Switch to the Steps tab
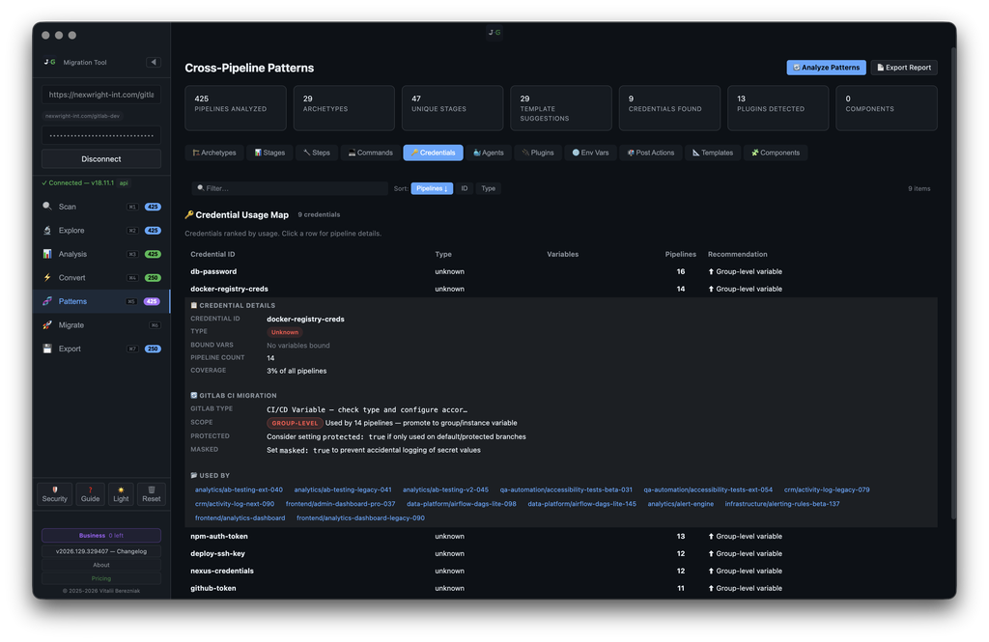Image resolution: width=989 pixels, height=642 pixels. (317, 153)
